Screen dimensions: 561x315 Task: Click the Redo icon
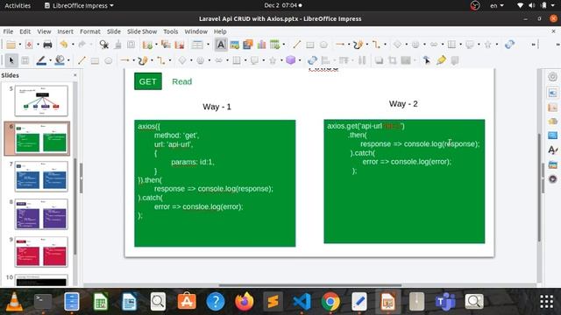(x=82, y=45)
